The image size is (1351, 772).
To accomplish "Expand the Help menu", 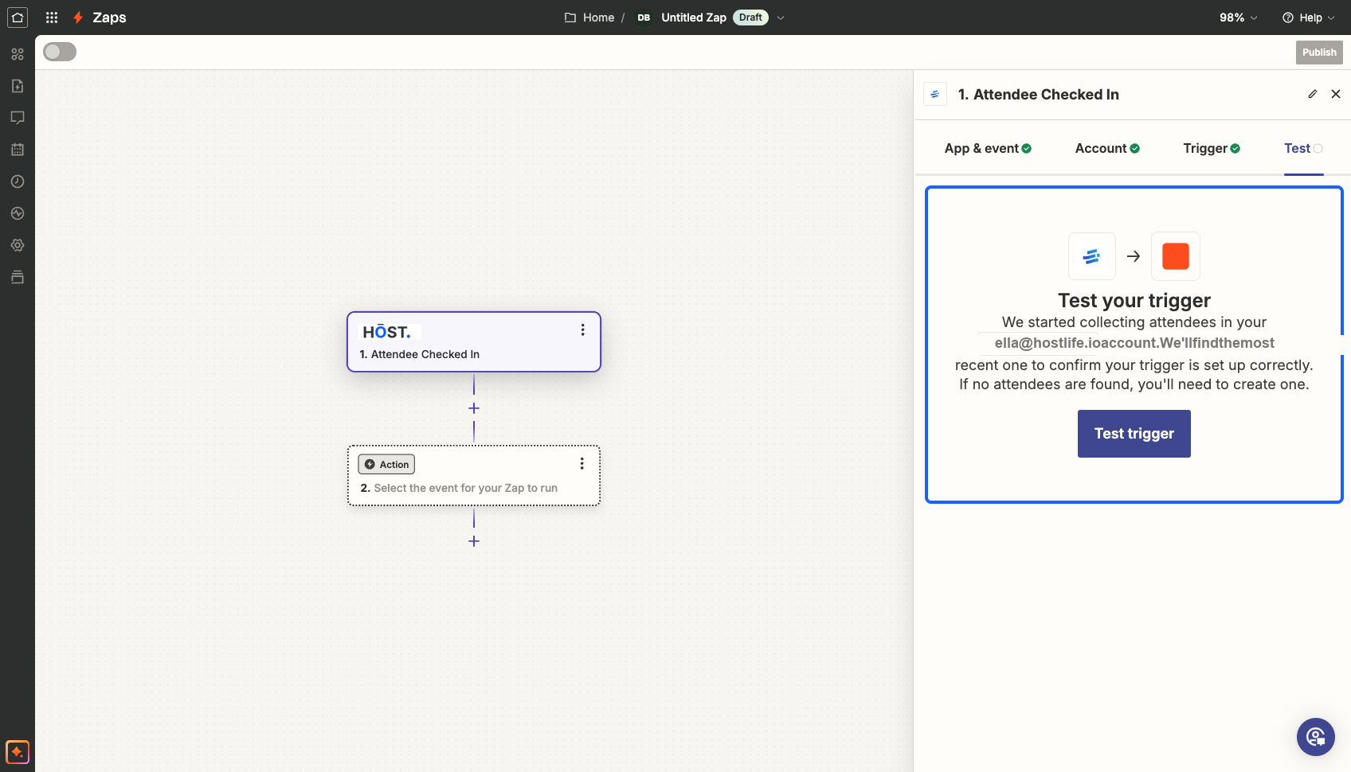I will point(1309,18).
